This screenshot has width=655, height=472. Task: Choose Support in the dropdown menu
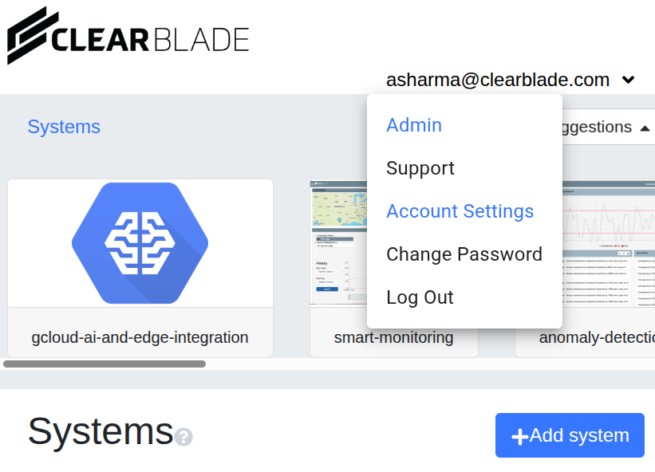click(x=420, y=168)
